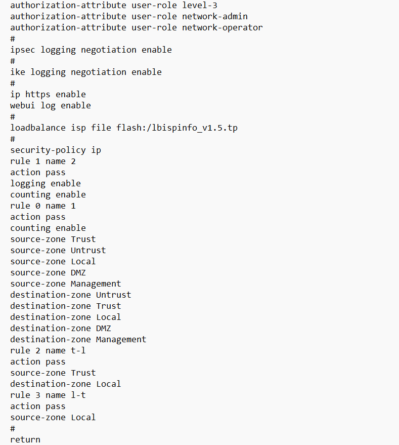Click the 'return' line at the bottom

click(25, 440)
